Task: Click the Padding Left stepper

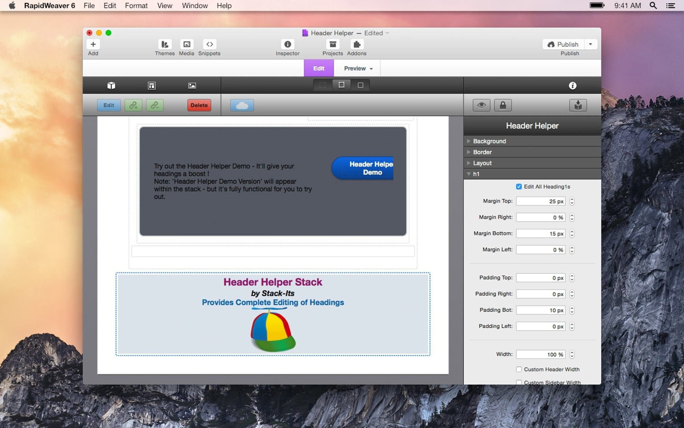Action: click(x=572, y=326)
